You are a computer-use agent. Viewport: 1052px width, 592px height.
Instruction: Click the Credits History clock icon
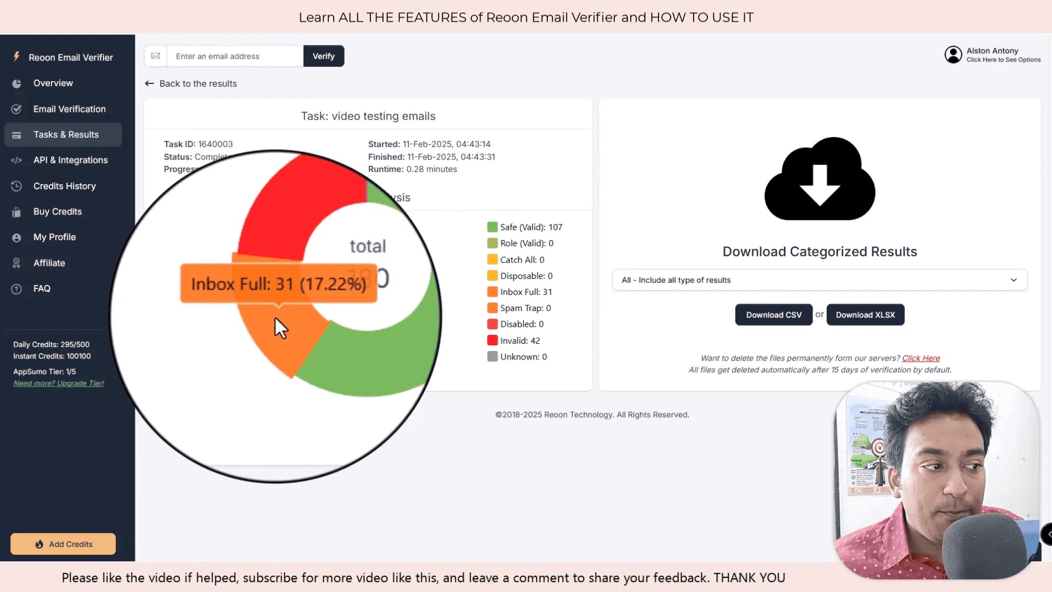tap(16, 186)
